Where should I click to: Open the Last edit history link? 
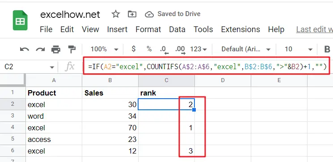[x=315, y=29]
